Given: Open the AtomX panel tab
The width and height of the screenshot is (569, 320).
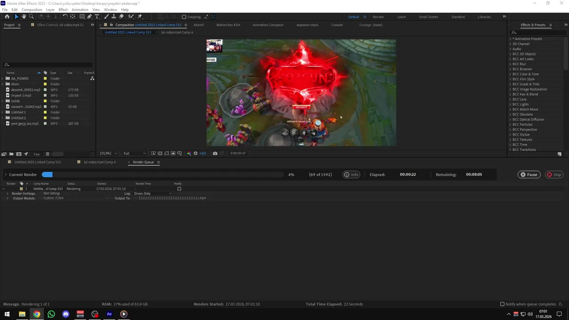Looking at the screenshot, I should [x=199, y=25].
